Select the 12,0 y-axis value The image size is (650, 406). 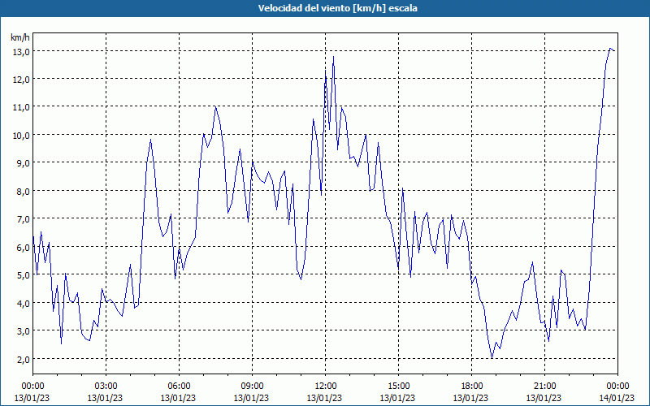point(21,80)
